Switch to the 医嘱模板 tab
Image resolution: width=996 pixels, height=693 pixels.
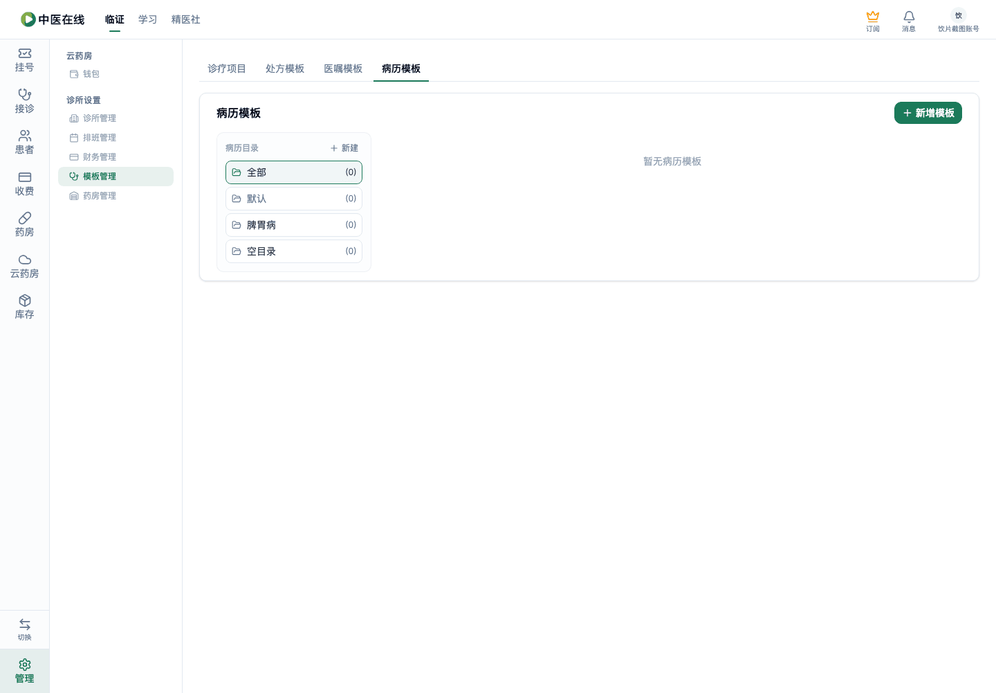(343, 69)
